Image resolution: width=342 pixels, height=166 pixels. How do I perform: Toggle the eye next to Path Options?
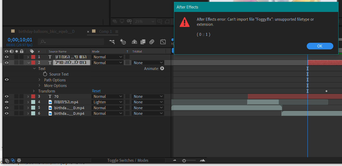pos(7,80)
